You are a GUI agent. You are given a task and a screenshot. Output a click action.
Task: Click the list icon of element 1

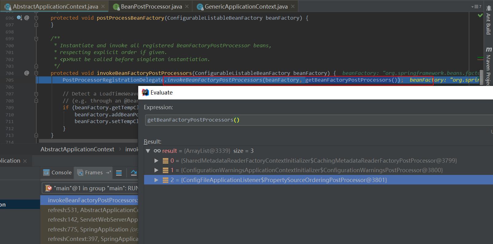pyautogui.click(x=166, y=170)
